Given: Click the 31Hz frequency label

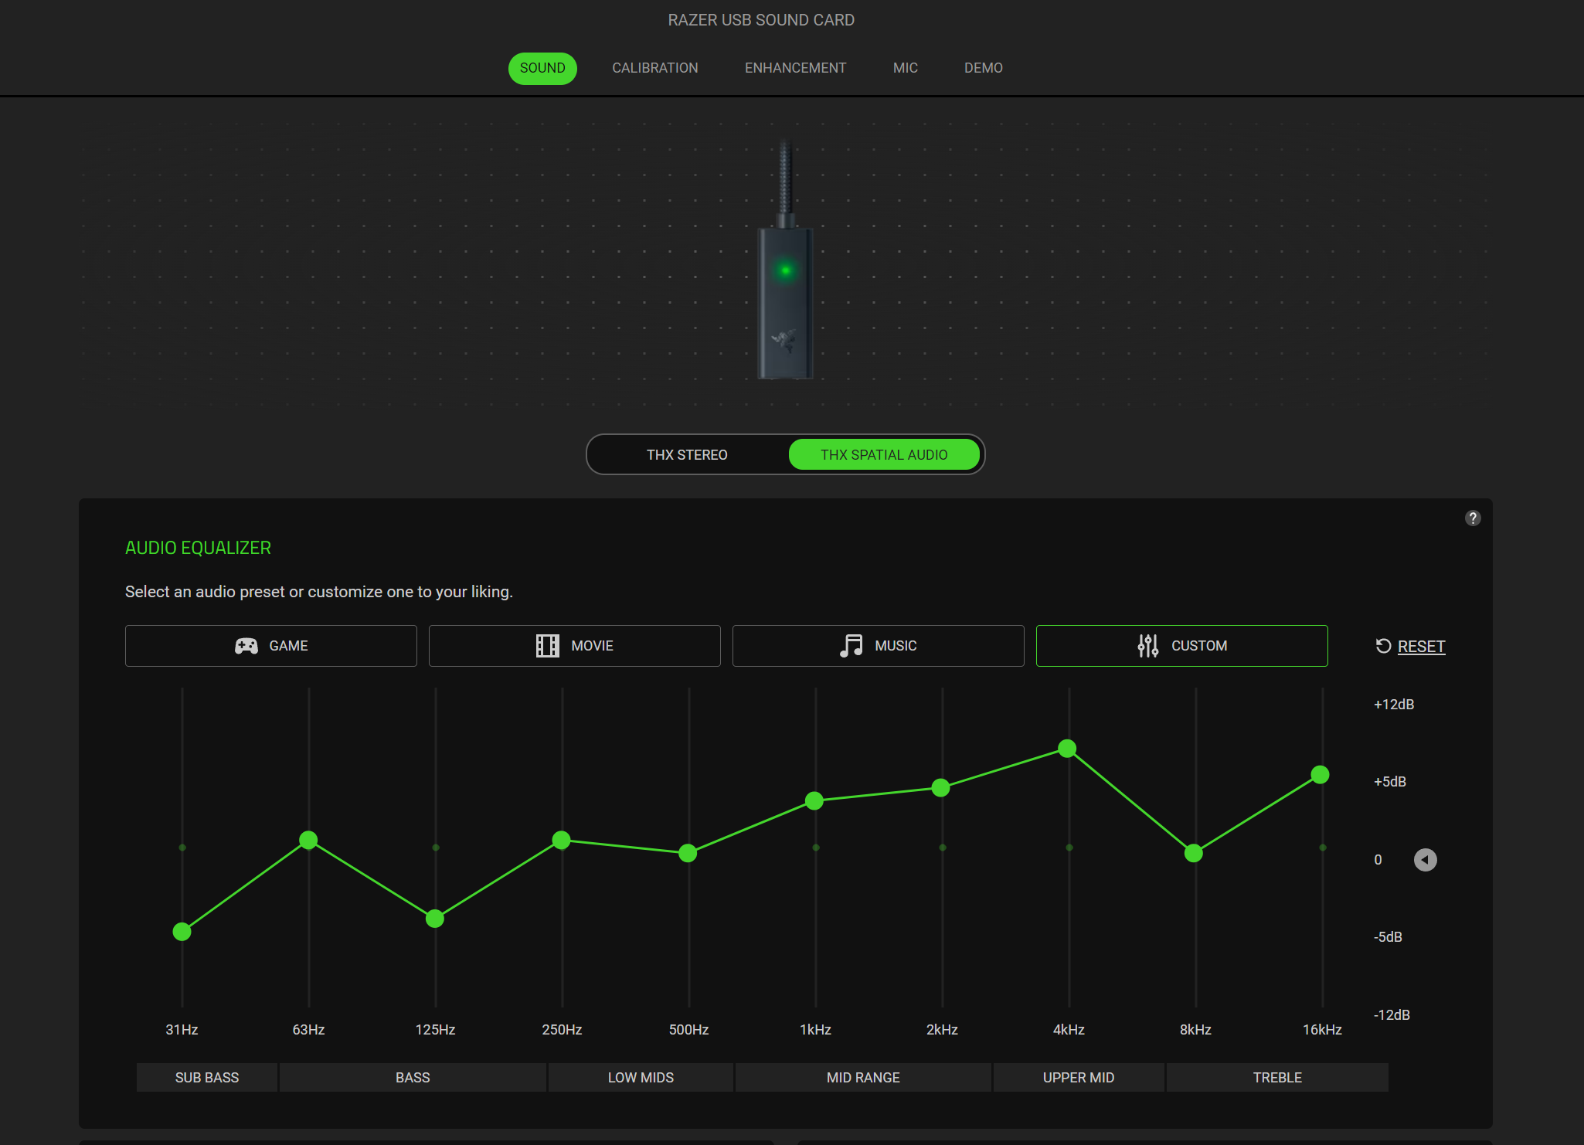Looking at the screenshot, I should point(182,1030).
